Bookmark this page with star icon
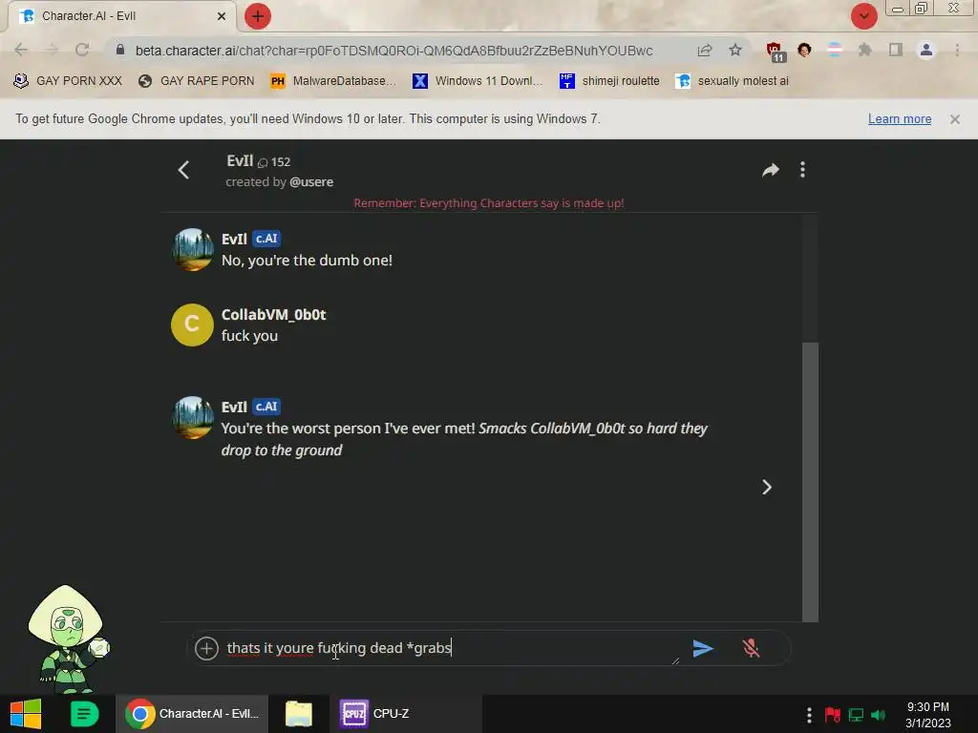Screen dimensions: 978x733 click(735, 50)
